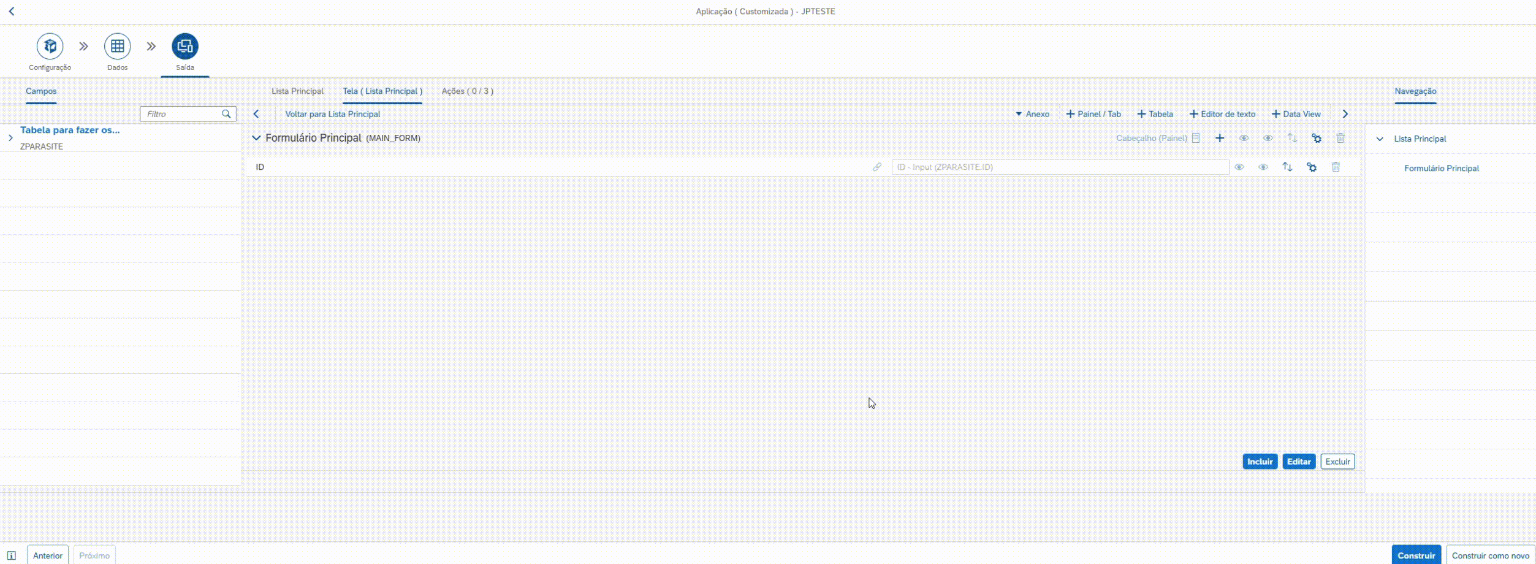Click the info icon in bottom bar
The image size is (1536, 564).
(x=11, y=555)
